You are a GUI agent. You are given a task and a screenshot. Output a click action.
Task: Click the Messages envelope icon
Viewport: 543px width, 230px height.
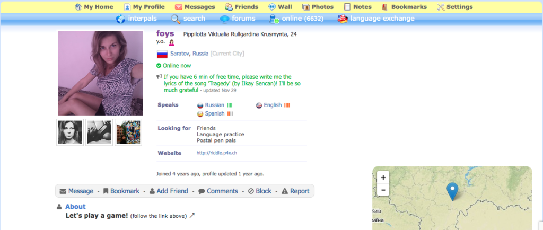pos(179,7)
